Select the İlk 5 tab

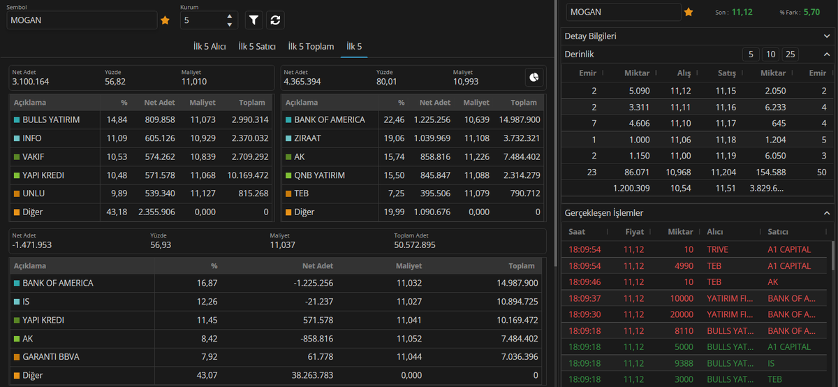pos(354,47)
